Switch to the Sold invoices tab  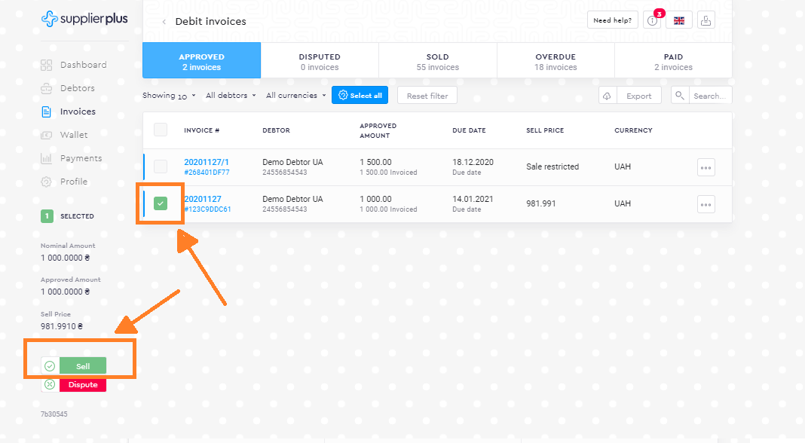click(x=437, y=61)
